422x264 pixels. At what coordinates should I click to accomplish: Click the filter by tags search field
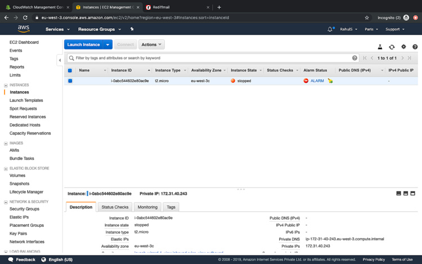coord(211,58)
